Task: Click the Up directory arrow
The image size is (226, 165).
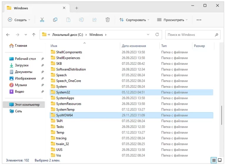Action: coord(34,35)
